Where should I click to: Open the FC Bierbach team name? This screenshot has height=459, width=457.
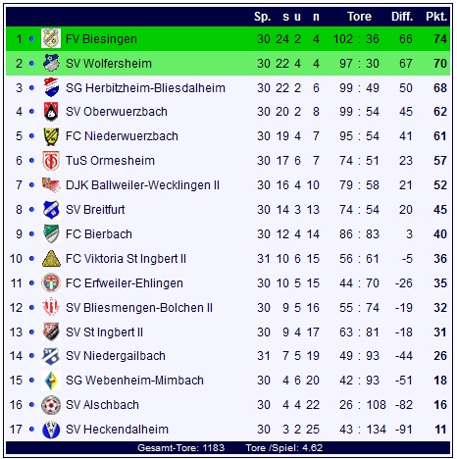[99, 234]
